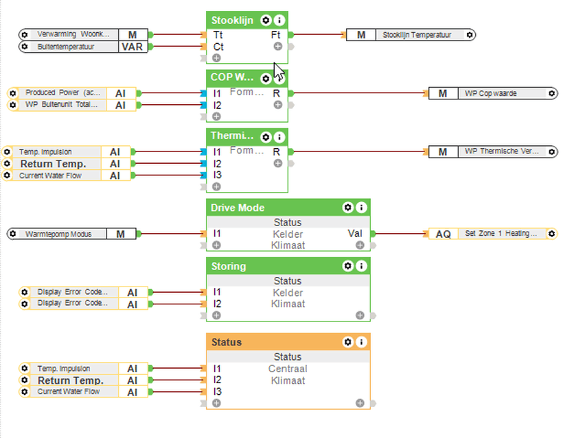
Task: Select the WP Cop waarde output label
Action: pyautogui.click(x=491, y=93)
